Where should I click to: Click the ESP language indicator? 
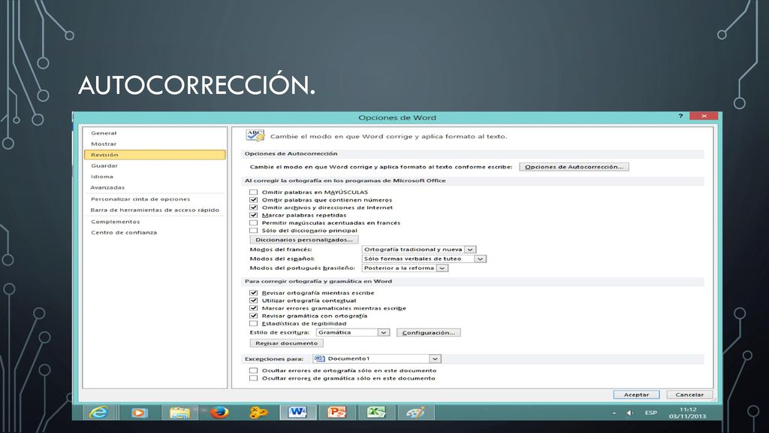(651, 413)
